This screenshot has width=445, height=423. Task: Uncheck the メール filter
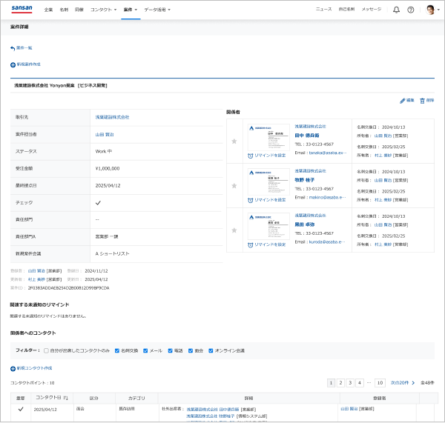145,350
